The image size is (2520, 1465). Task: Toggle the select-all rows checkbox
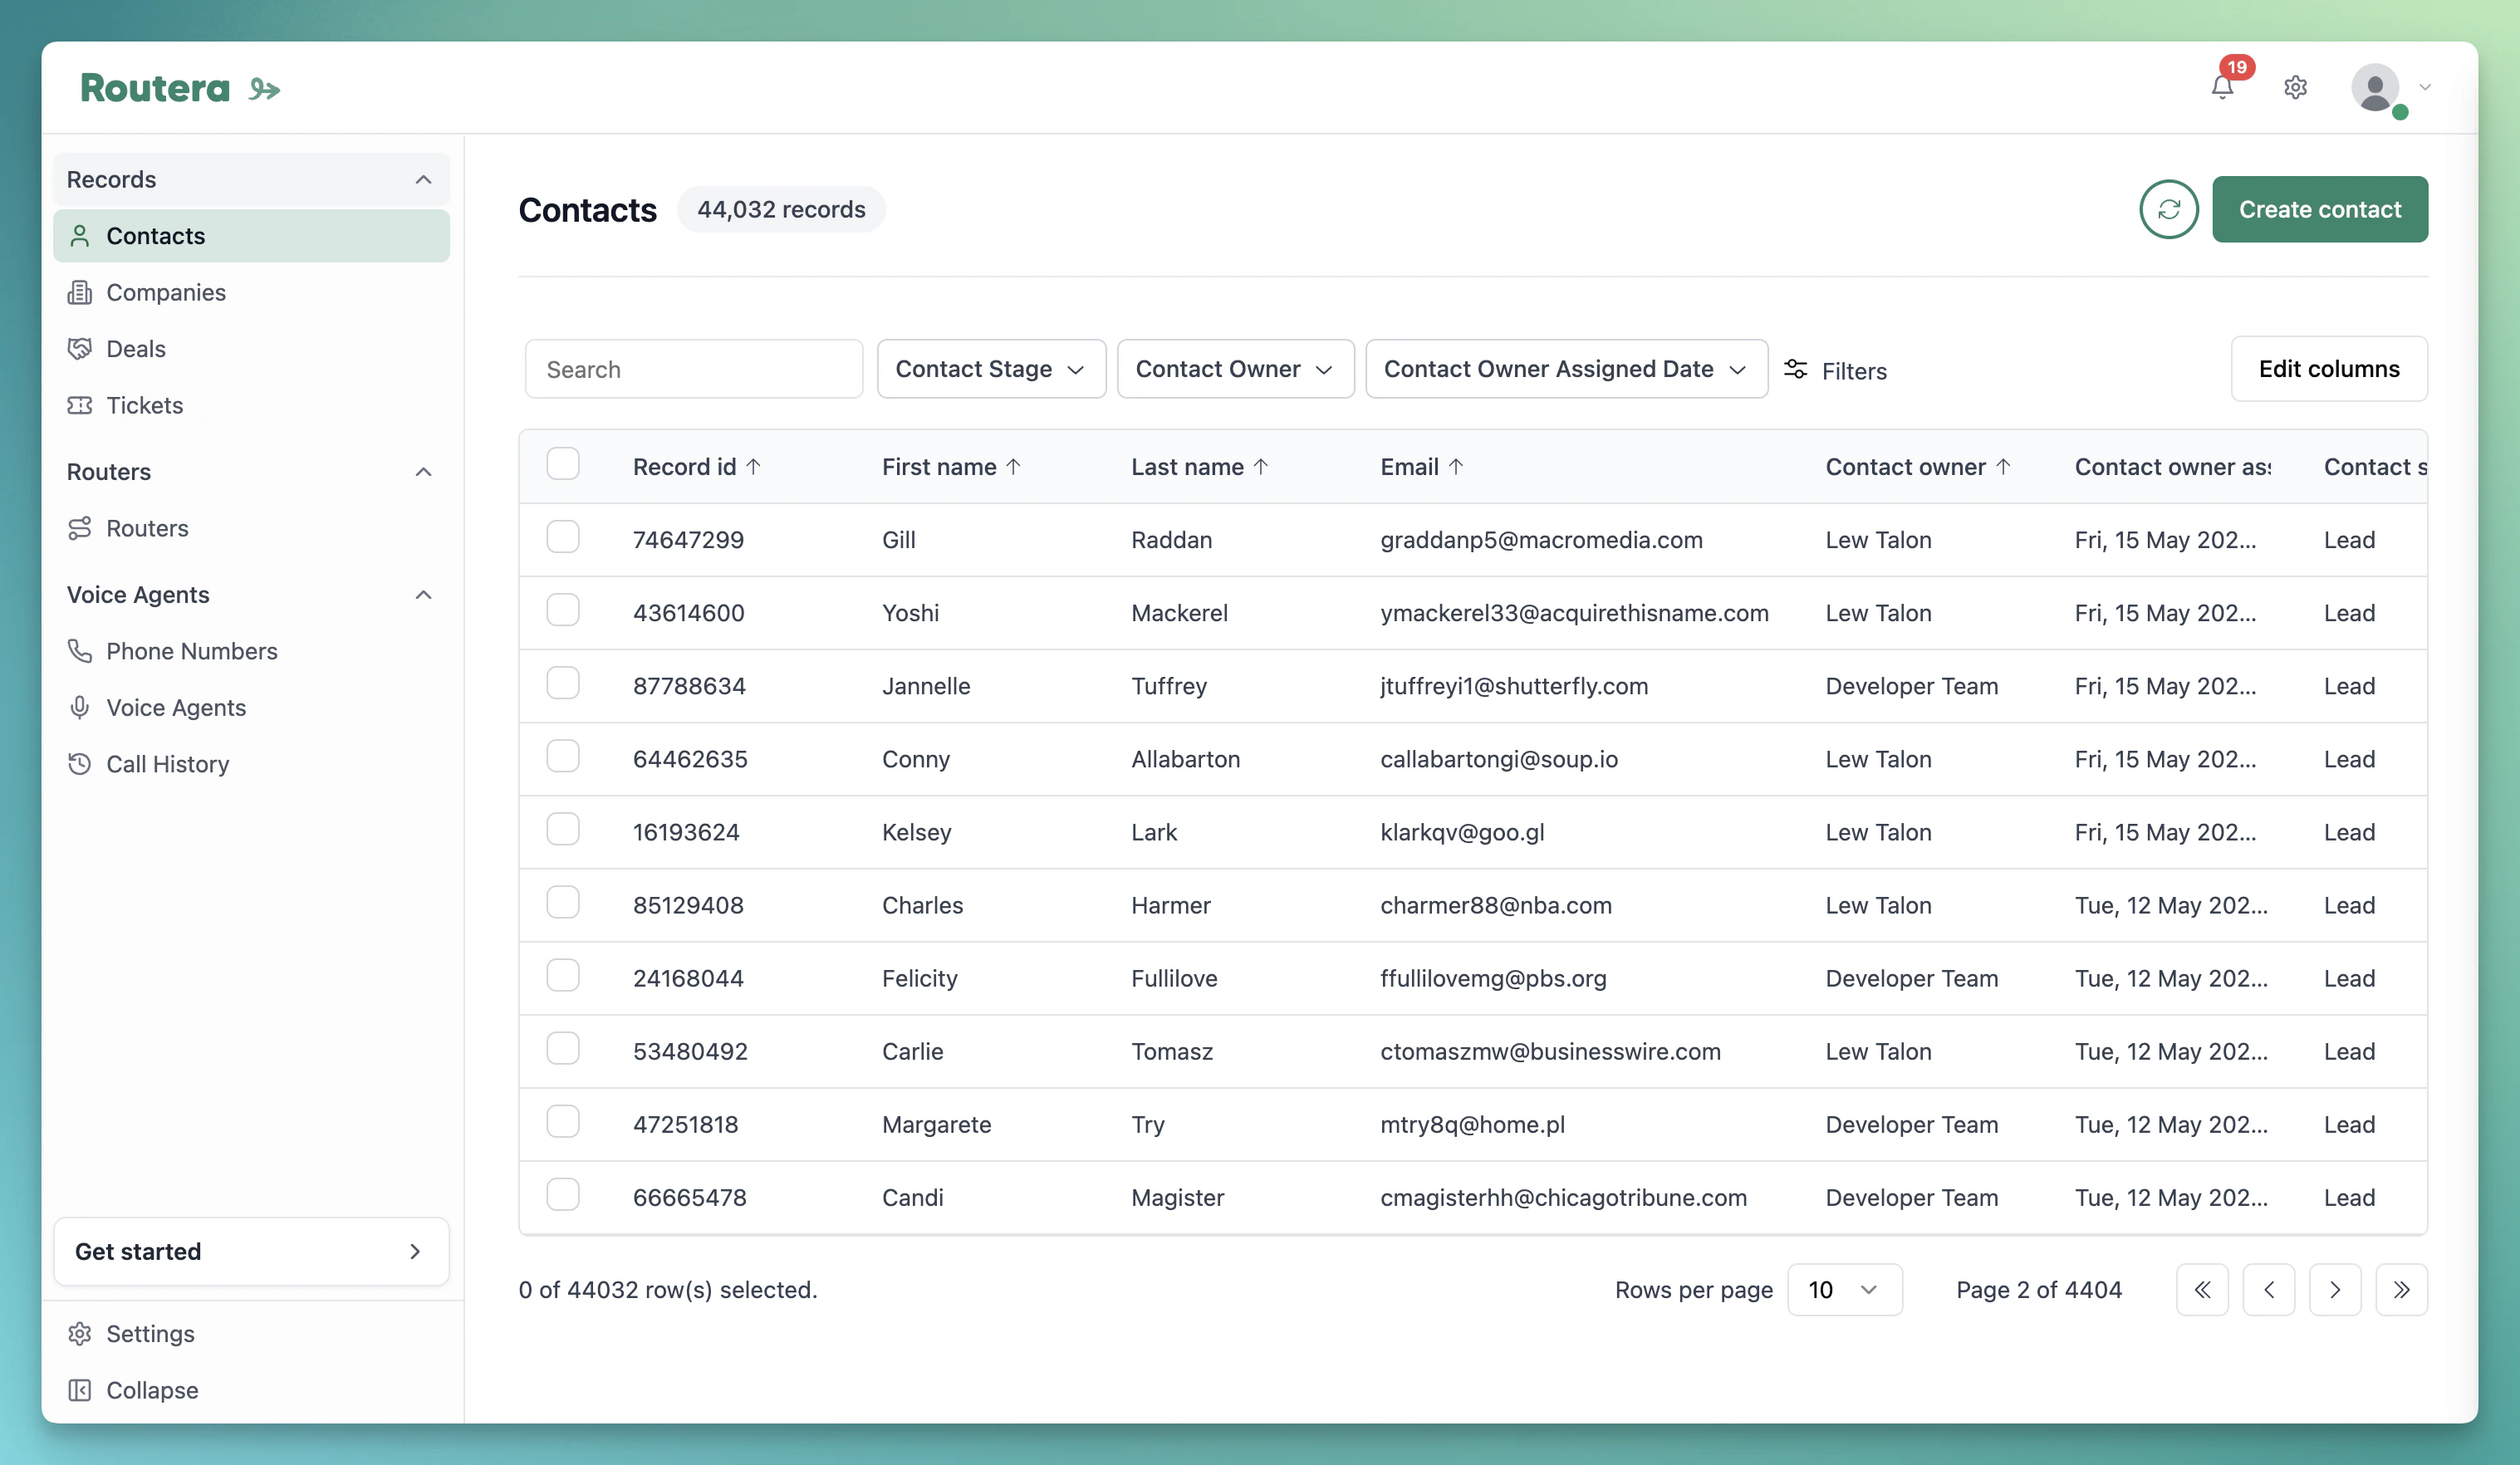click(563, 464)
